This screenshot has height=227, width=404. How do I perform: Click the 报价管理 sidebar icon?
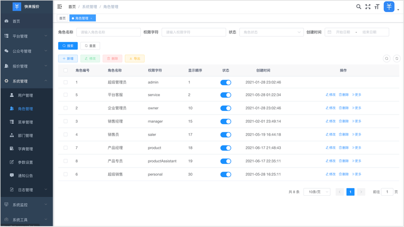coord(7,66)
